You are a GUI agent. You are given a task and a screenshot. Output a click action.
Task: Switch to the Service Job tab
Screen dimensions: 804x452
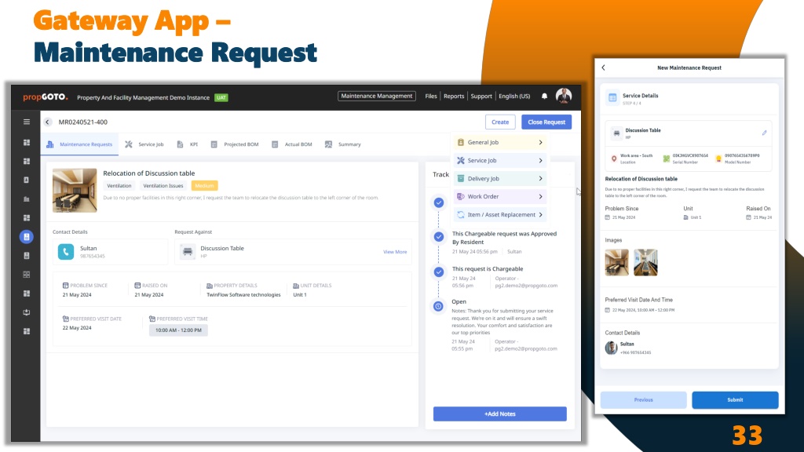(144, 144)
